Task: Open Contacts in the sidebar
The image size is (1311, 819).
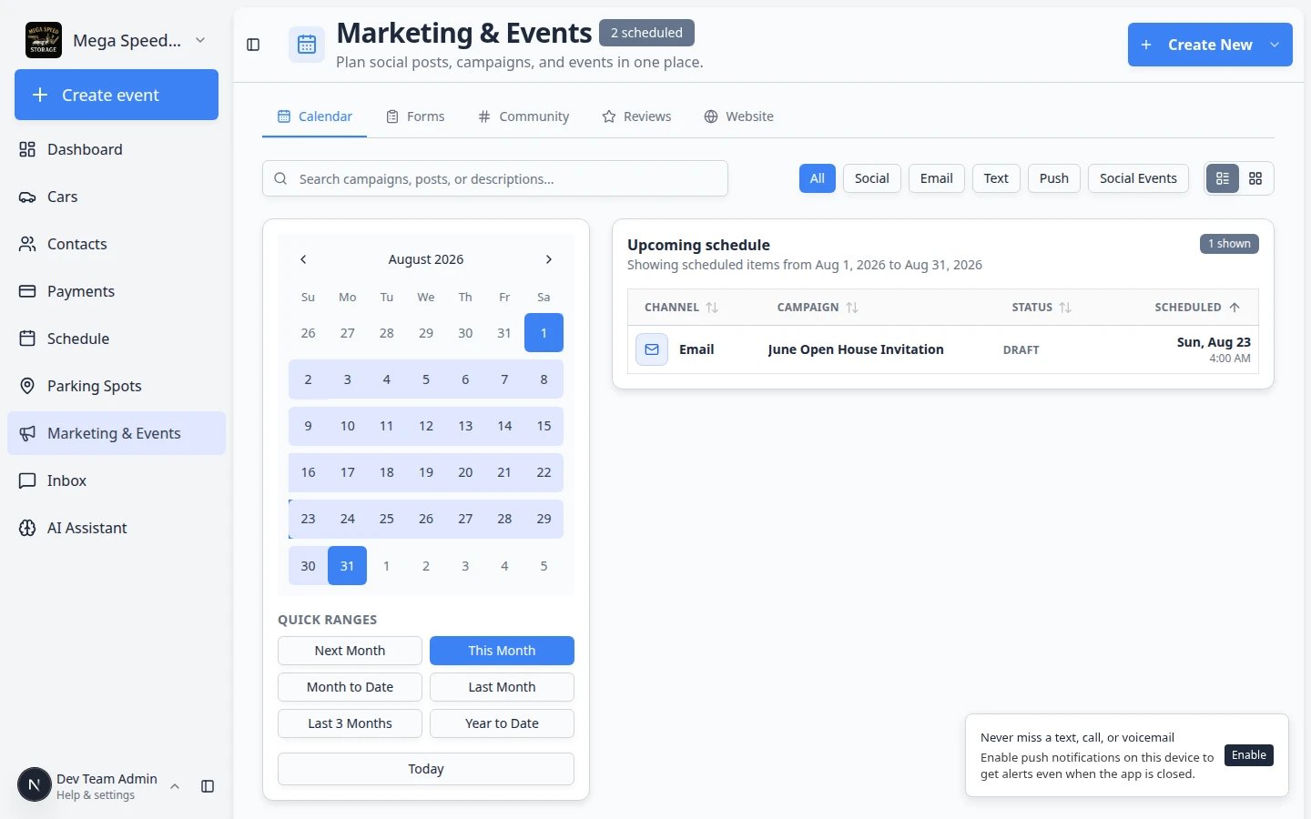Action: pos(117,244)
